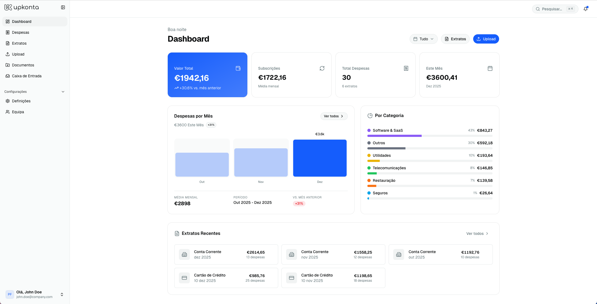Click the sidebar collapse icon at the top
This screenshot has width=597, height=304.
[63, 7]
